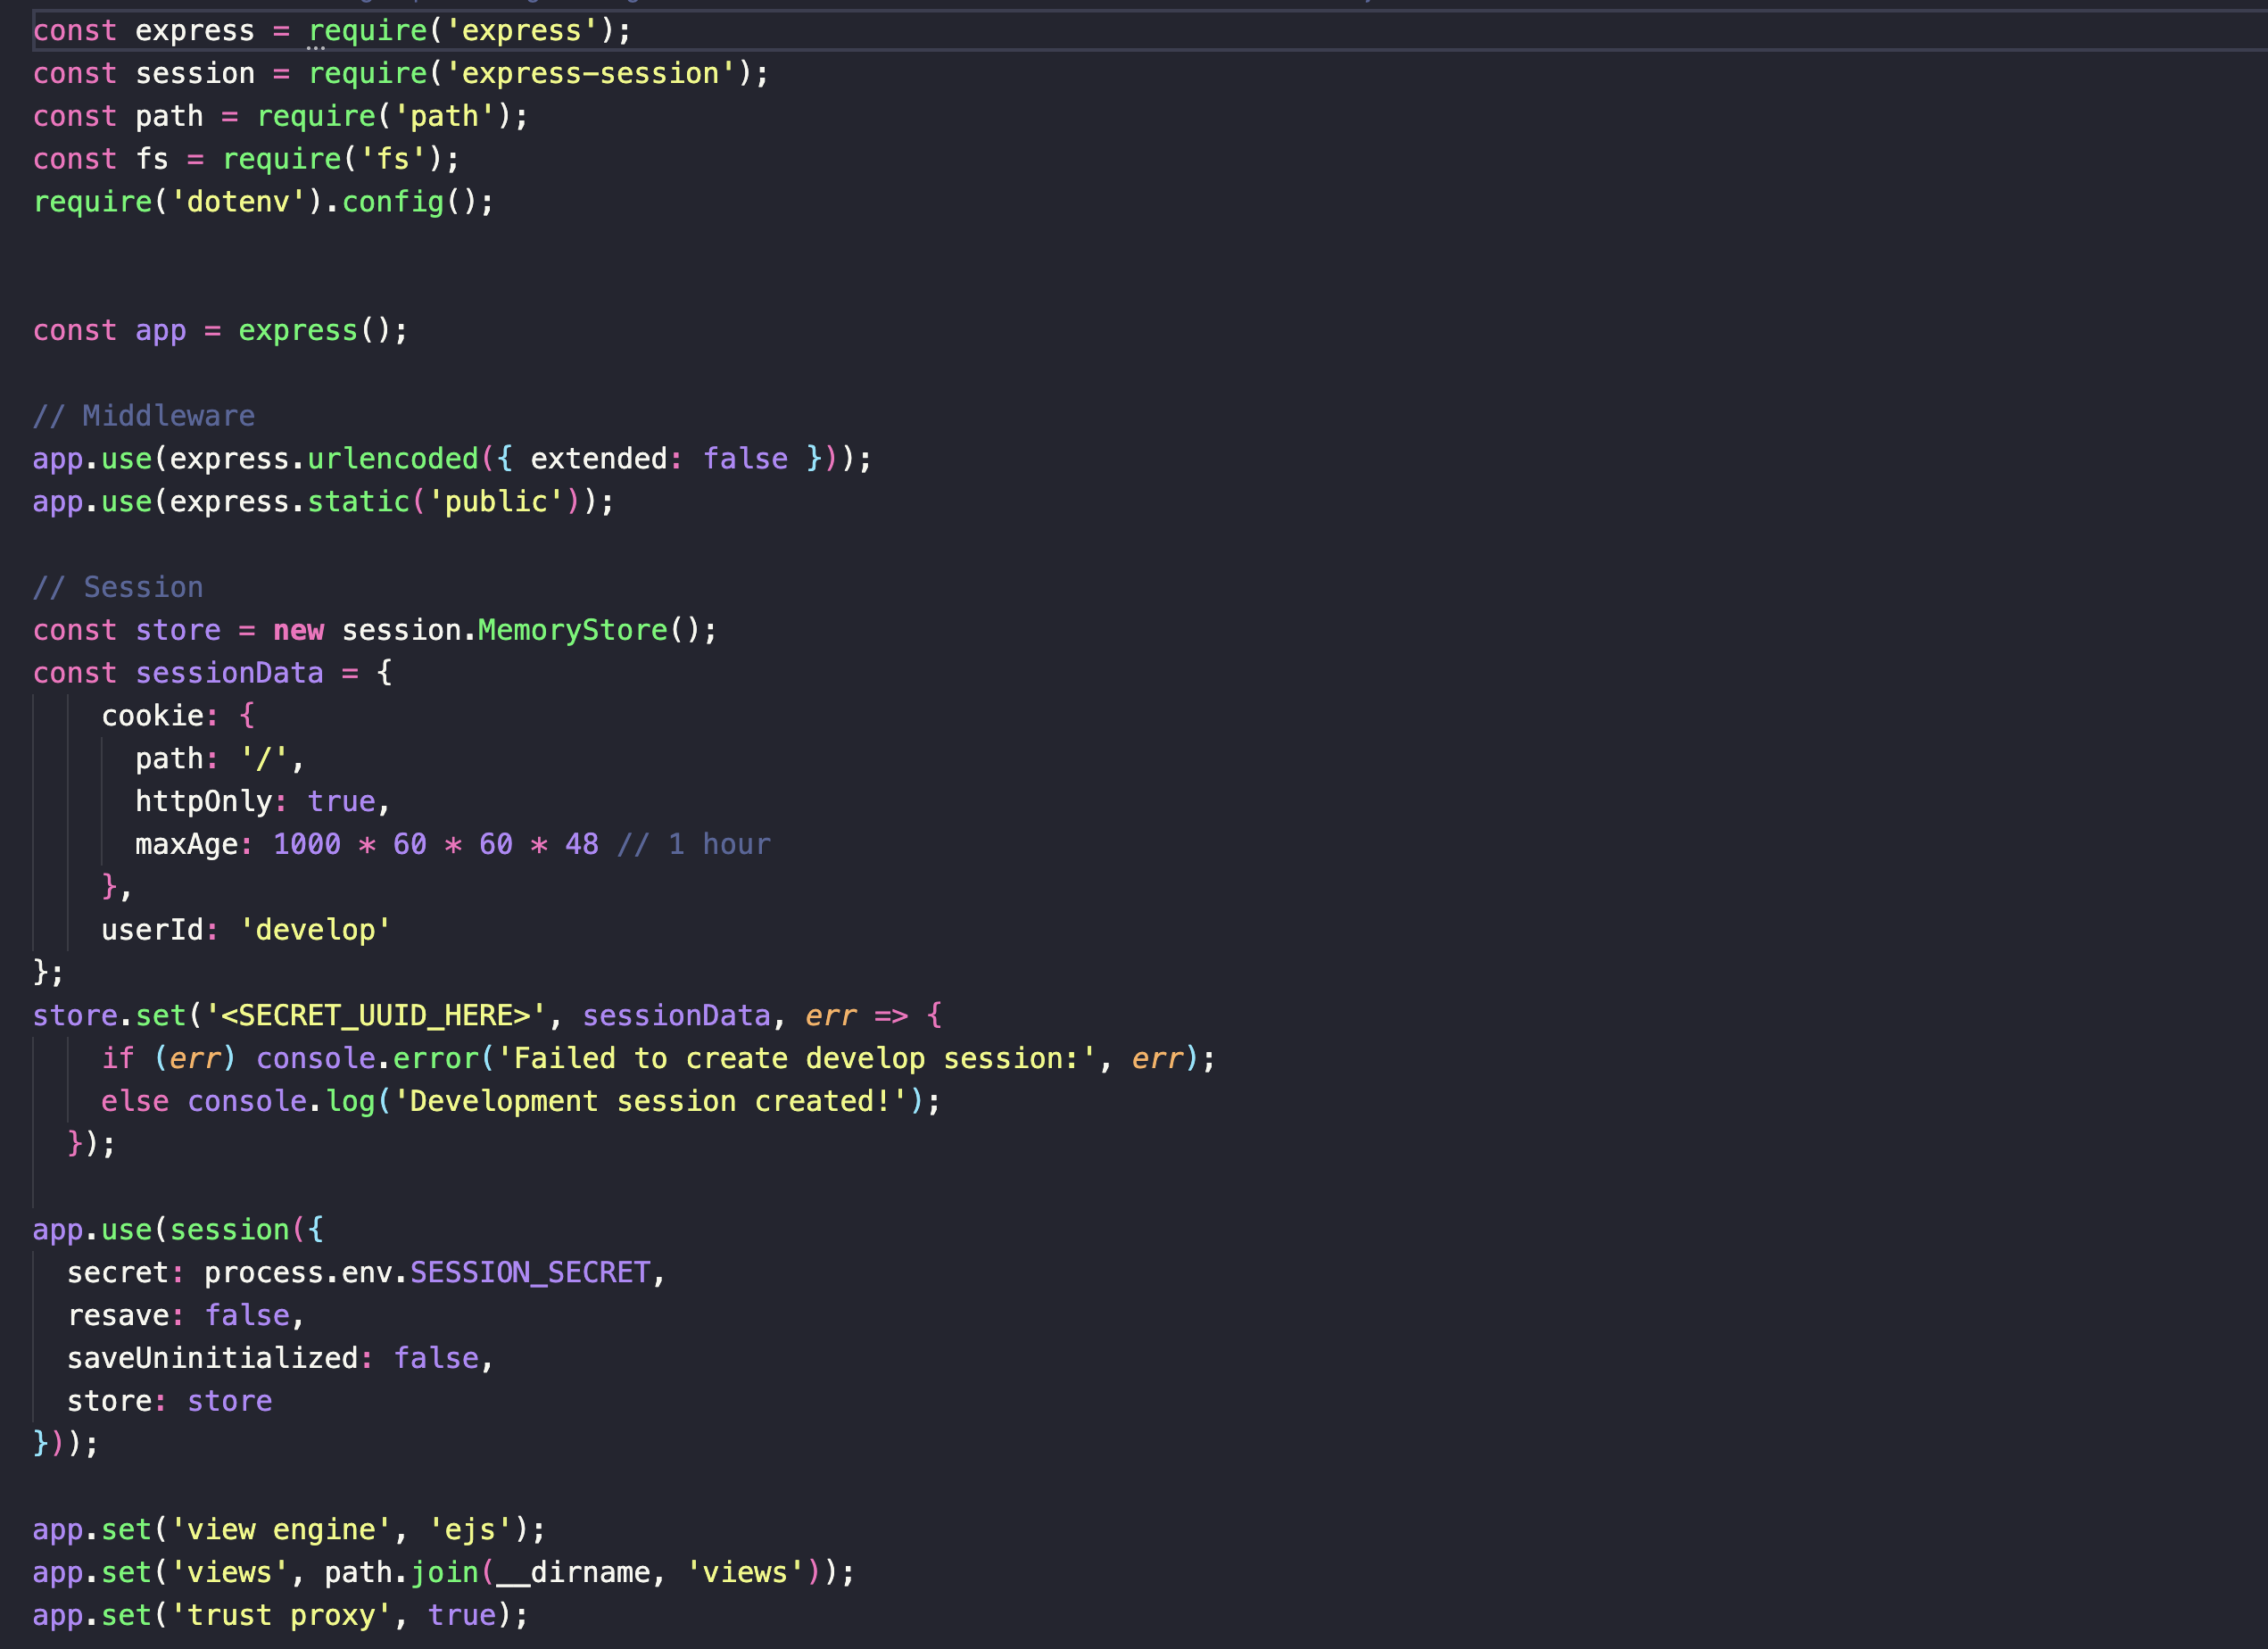The width and height of the screenshot is (2268, 1649).
Task: Click the number 48 in maxAge
Action: (581, 844)
